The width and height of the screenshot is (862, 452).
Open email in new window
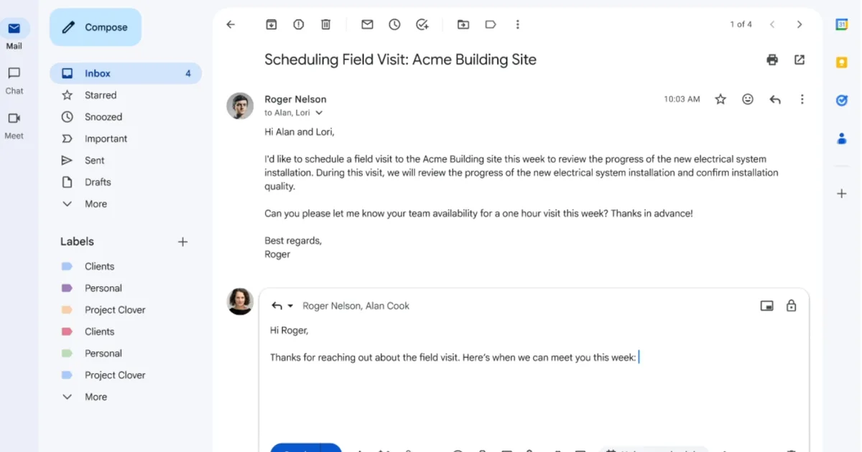click(800, 60)
